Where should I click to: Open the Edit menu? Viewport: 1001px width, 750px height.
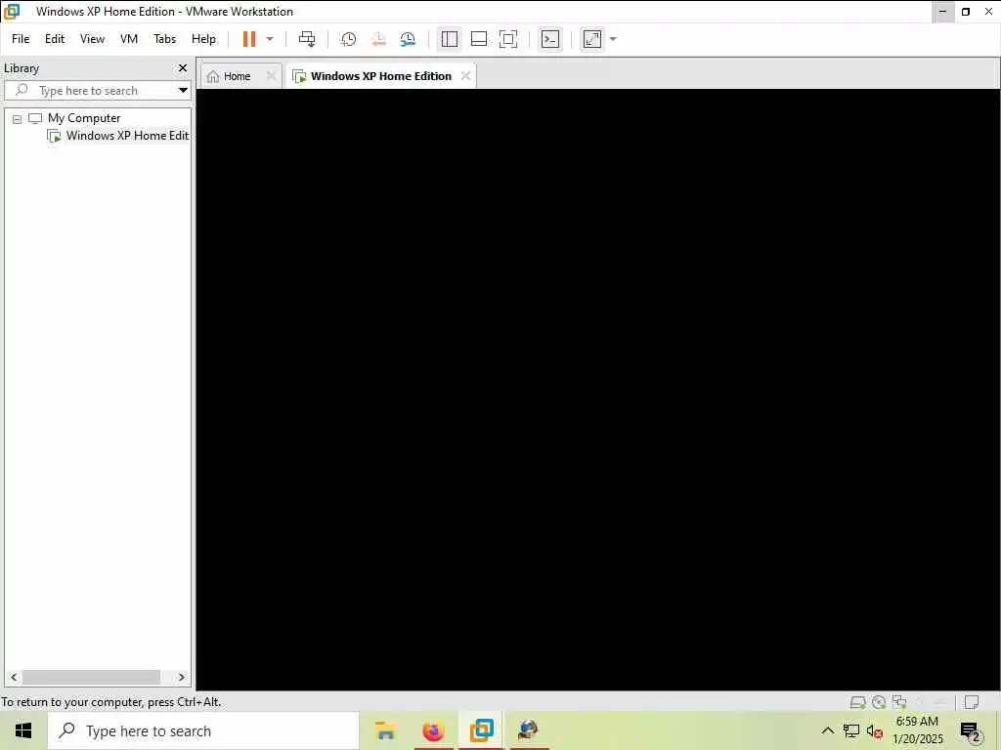click(55, 39)
